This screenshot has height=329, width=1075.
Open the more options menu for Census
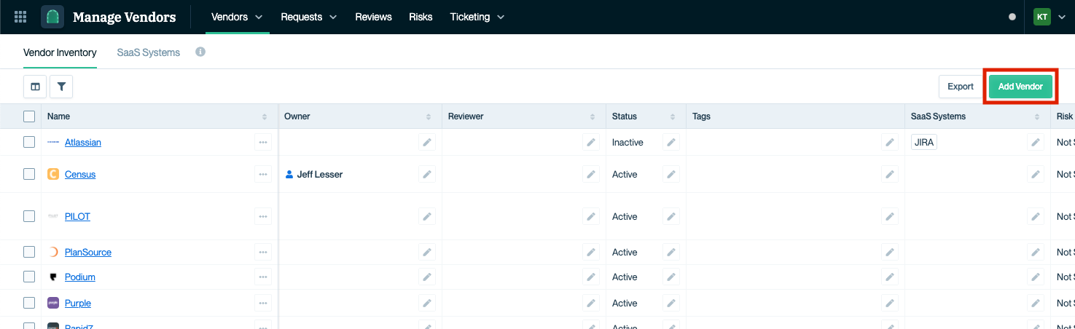coord(263,174)
